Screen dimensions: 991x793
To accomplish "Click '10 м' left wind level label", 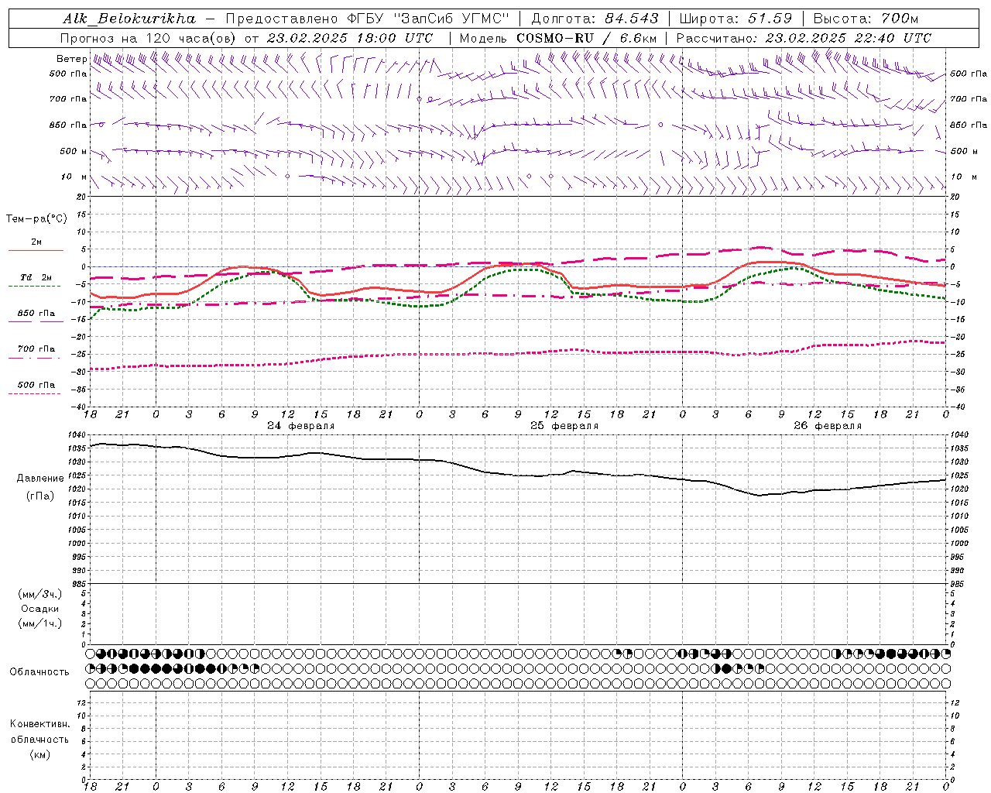I will (74, 177).
